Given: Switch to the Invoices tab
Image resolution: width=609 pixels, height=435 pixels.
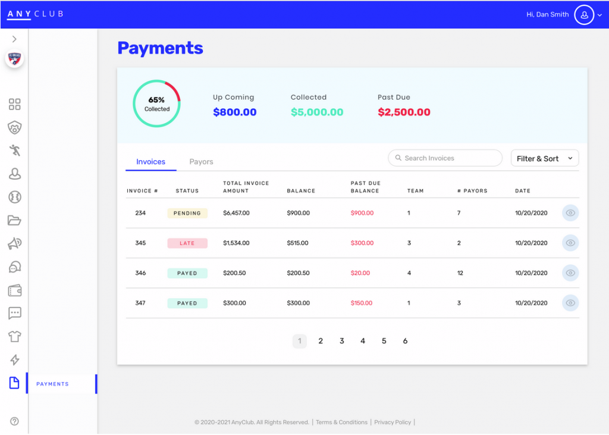Looking at the screenshot, I should pos(150,162).
